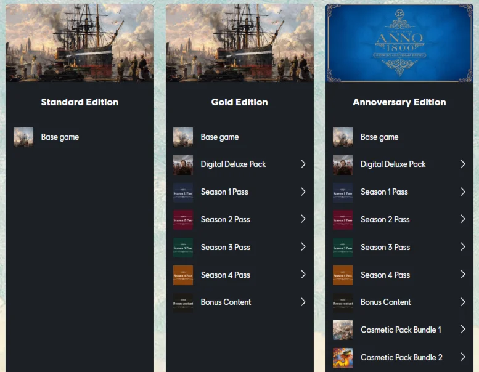
Task: Click the Cosmetic Pack Bundle 2 dragon icon
Action: point(343,358)
